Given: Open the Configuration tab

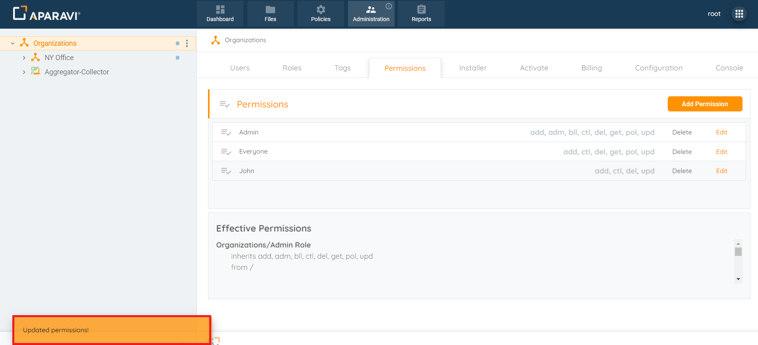Looking at the screenshot, I should (659, 68).
